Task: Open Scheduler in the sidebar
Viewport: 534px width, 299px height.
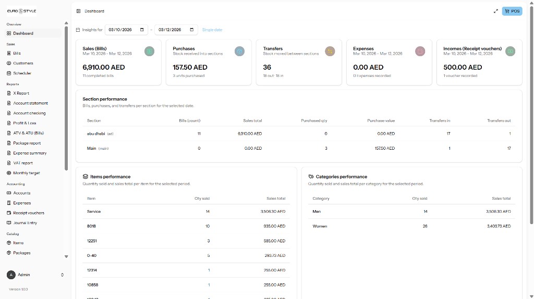Action: (34, 73)
